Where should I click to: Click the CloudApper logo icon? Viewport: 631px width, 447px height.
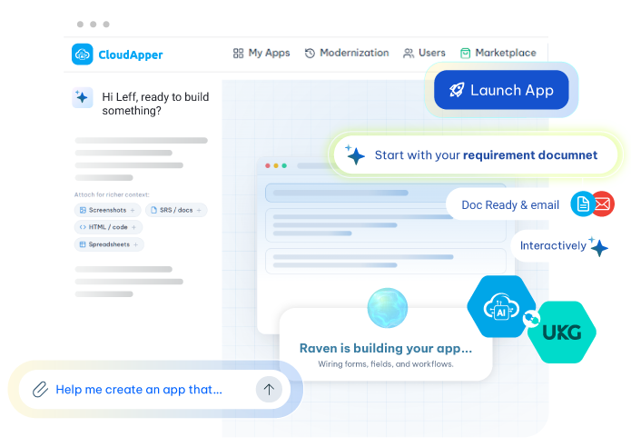coord(82,54)
